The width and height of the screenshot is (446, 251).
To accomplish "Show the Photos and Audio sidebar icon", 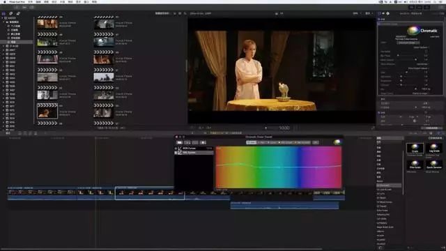I will [11, 13].
